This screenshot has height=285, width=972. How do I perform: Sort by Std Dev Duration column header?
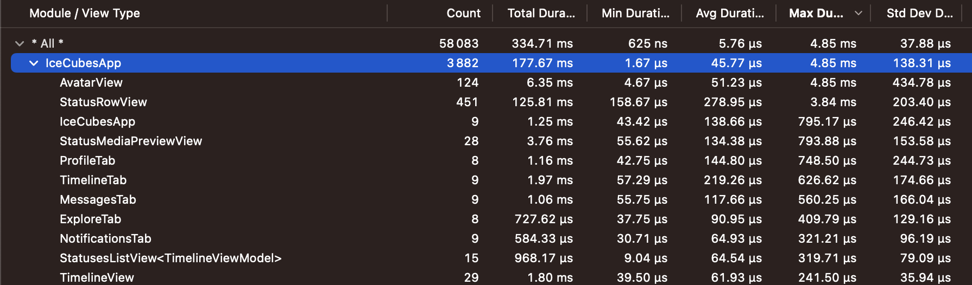(x=920, y=13)
